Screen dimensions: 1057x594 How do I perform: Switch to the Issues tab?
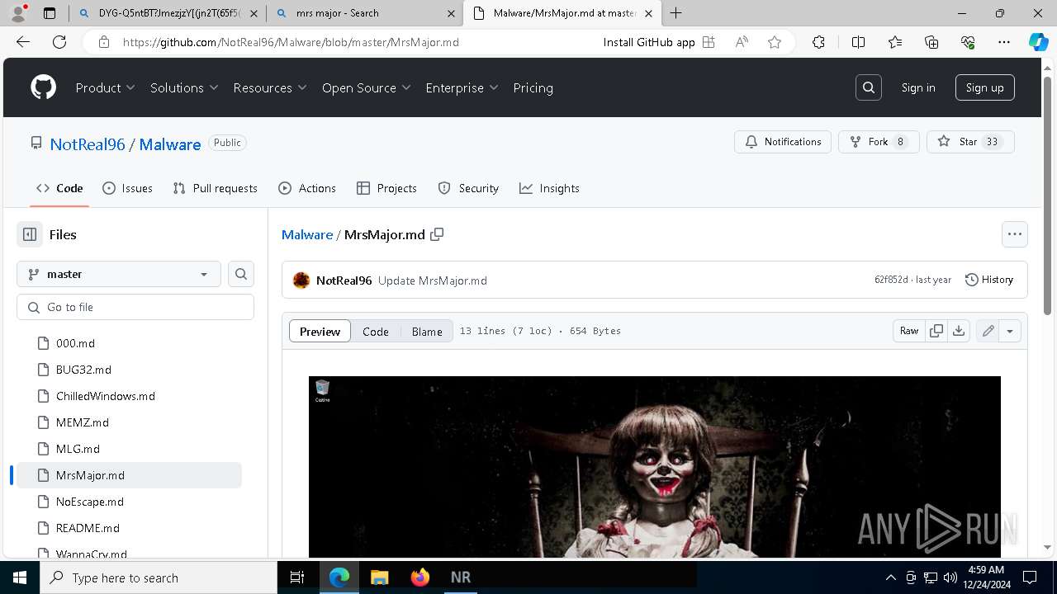[x=127, y=188]
